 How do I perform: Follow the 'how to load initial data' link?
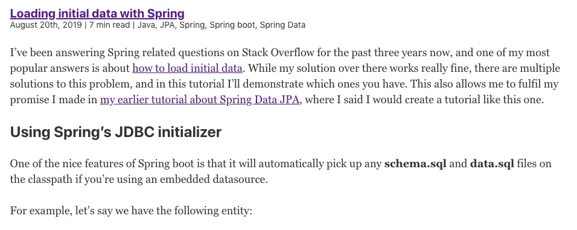[187, 68]
